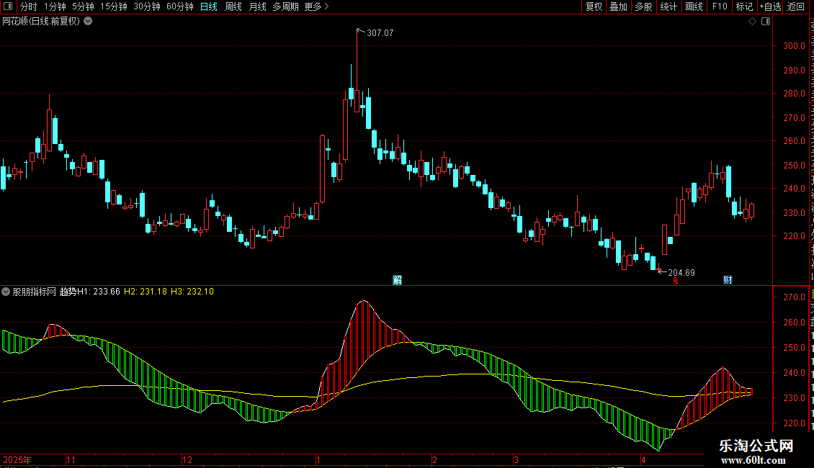Image resolution: width=814 pixels, height=468 pixels.
Task: Click month 12 on the time axis
Action: tap(187, 459)
